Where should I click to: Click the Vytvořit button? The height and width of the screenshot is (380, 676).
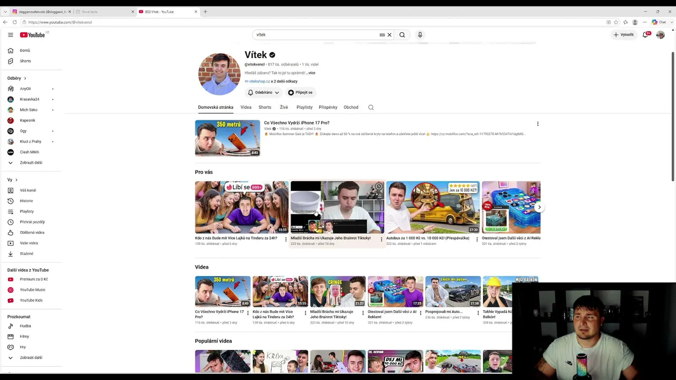(624, 35)
